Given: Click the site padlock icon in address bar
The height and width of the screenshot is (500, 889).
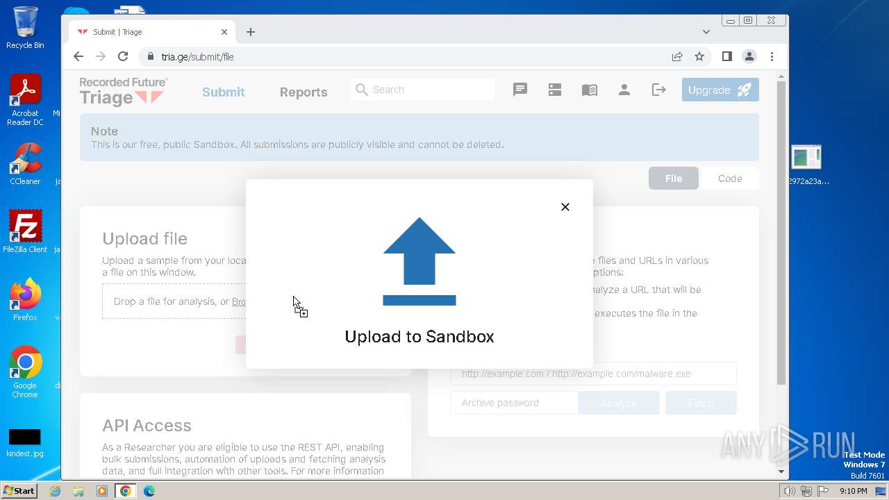Looking at the screenshot, I should click(150, 57).
